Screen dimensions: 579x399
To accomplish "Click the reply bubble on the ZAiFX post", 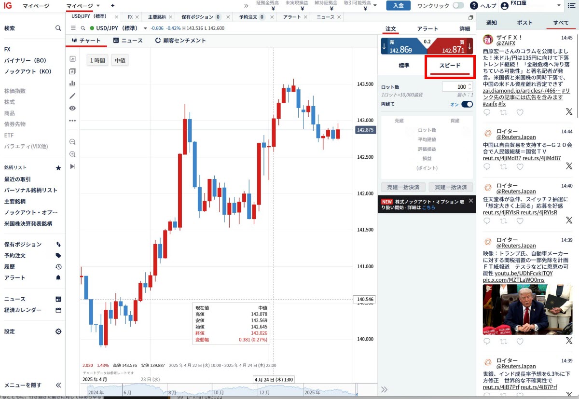I will click(487, 112).
